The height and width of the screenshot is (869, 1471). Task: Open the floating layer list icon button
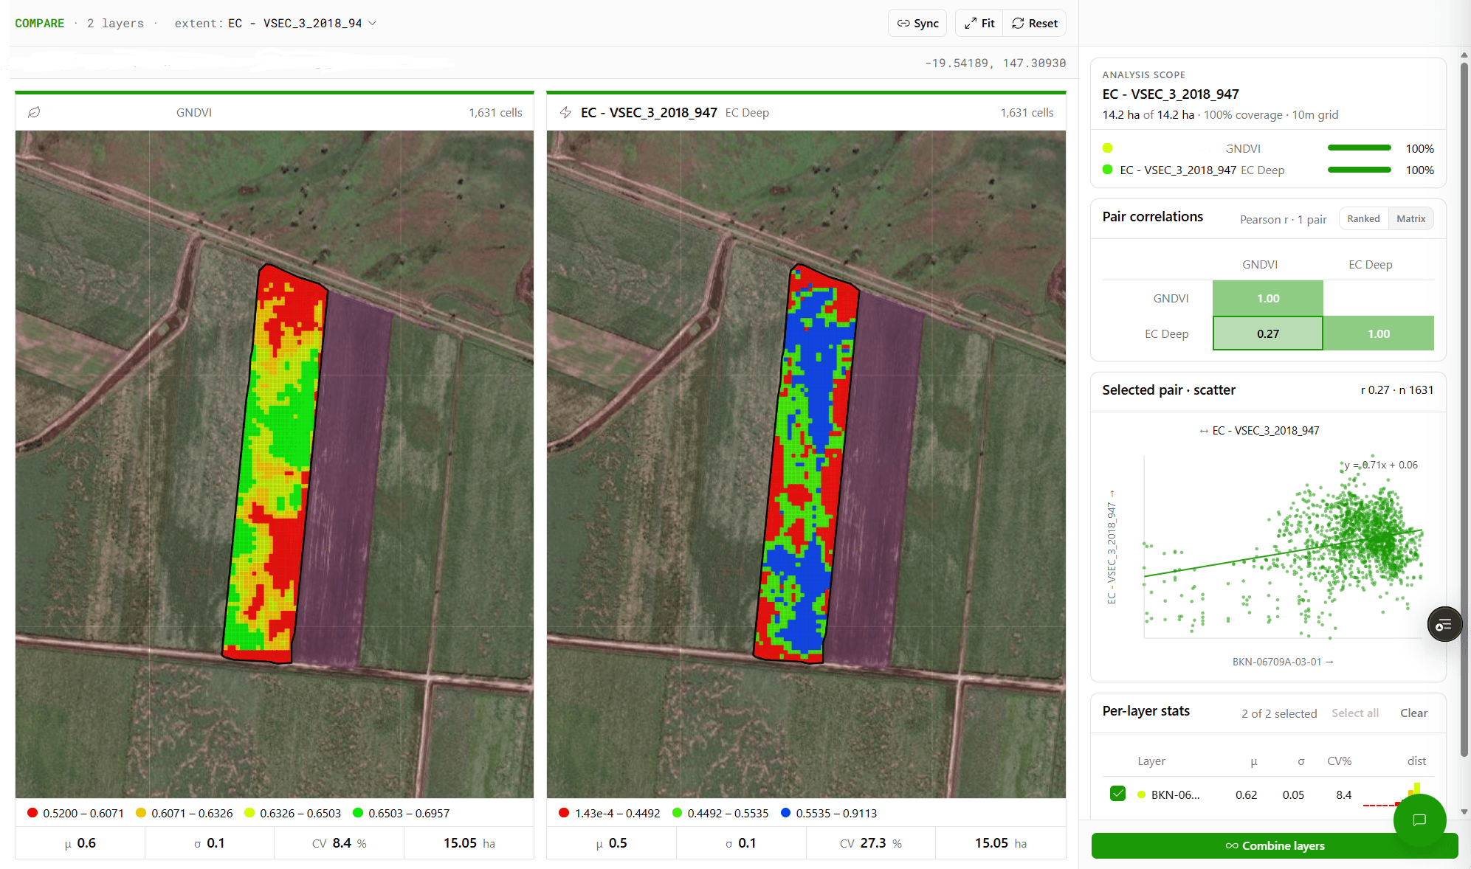[1444, 625]
